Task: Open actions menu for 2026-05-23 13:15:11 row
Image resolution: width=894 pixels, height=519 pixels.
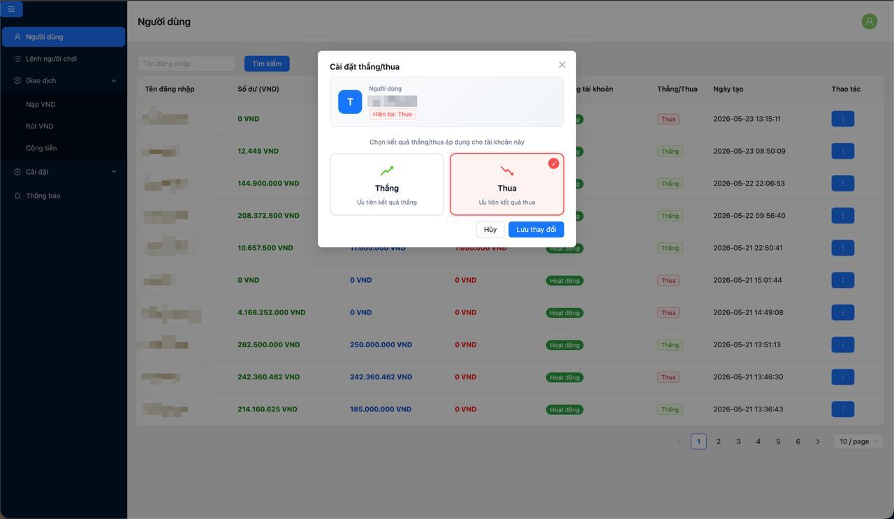Action: (842, 119)
